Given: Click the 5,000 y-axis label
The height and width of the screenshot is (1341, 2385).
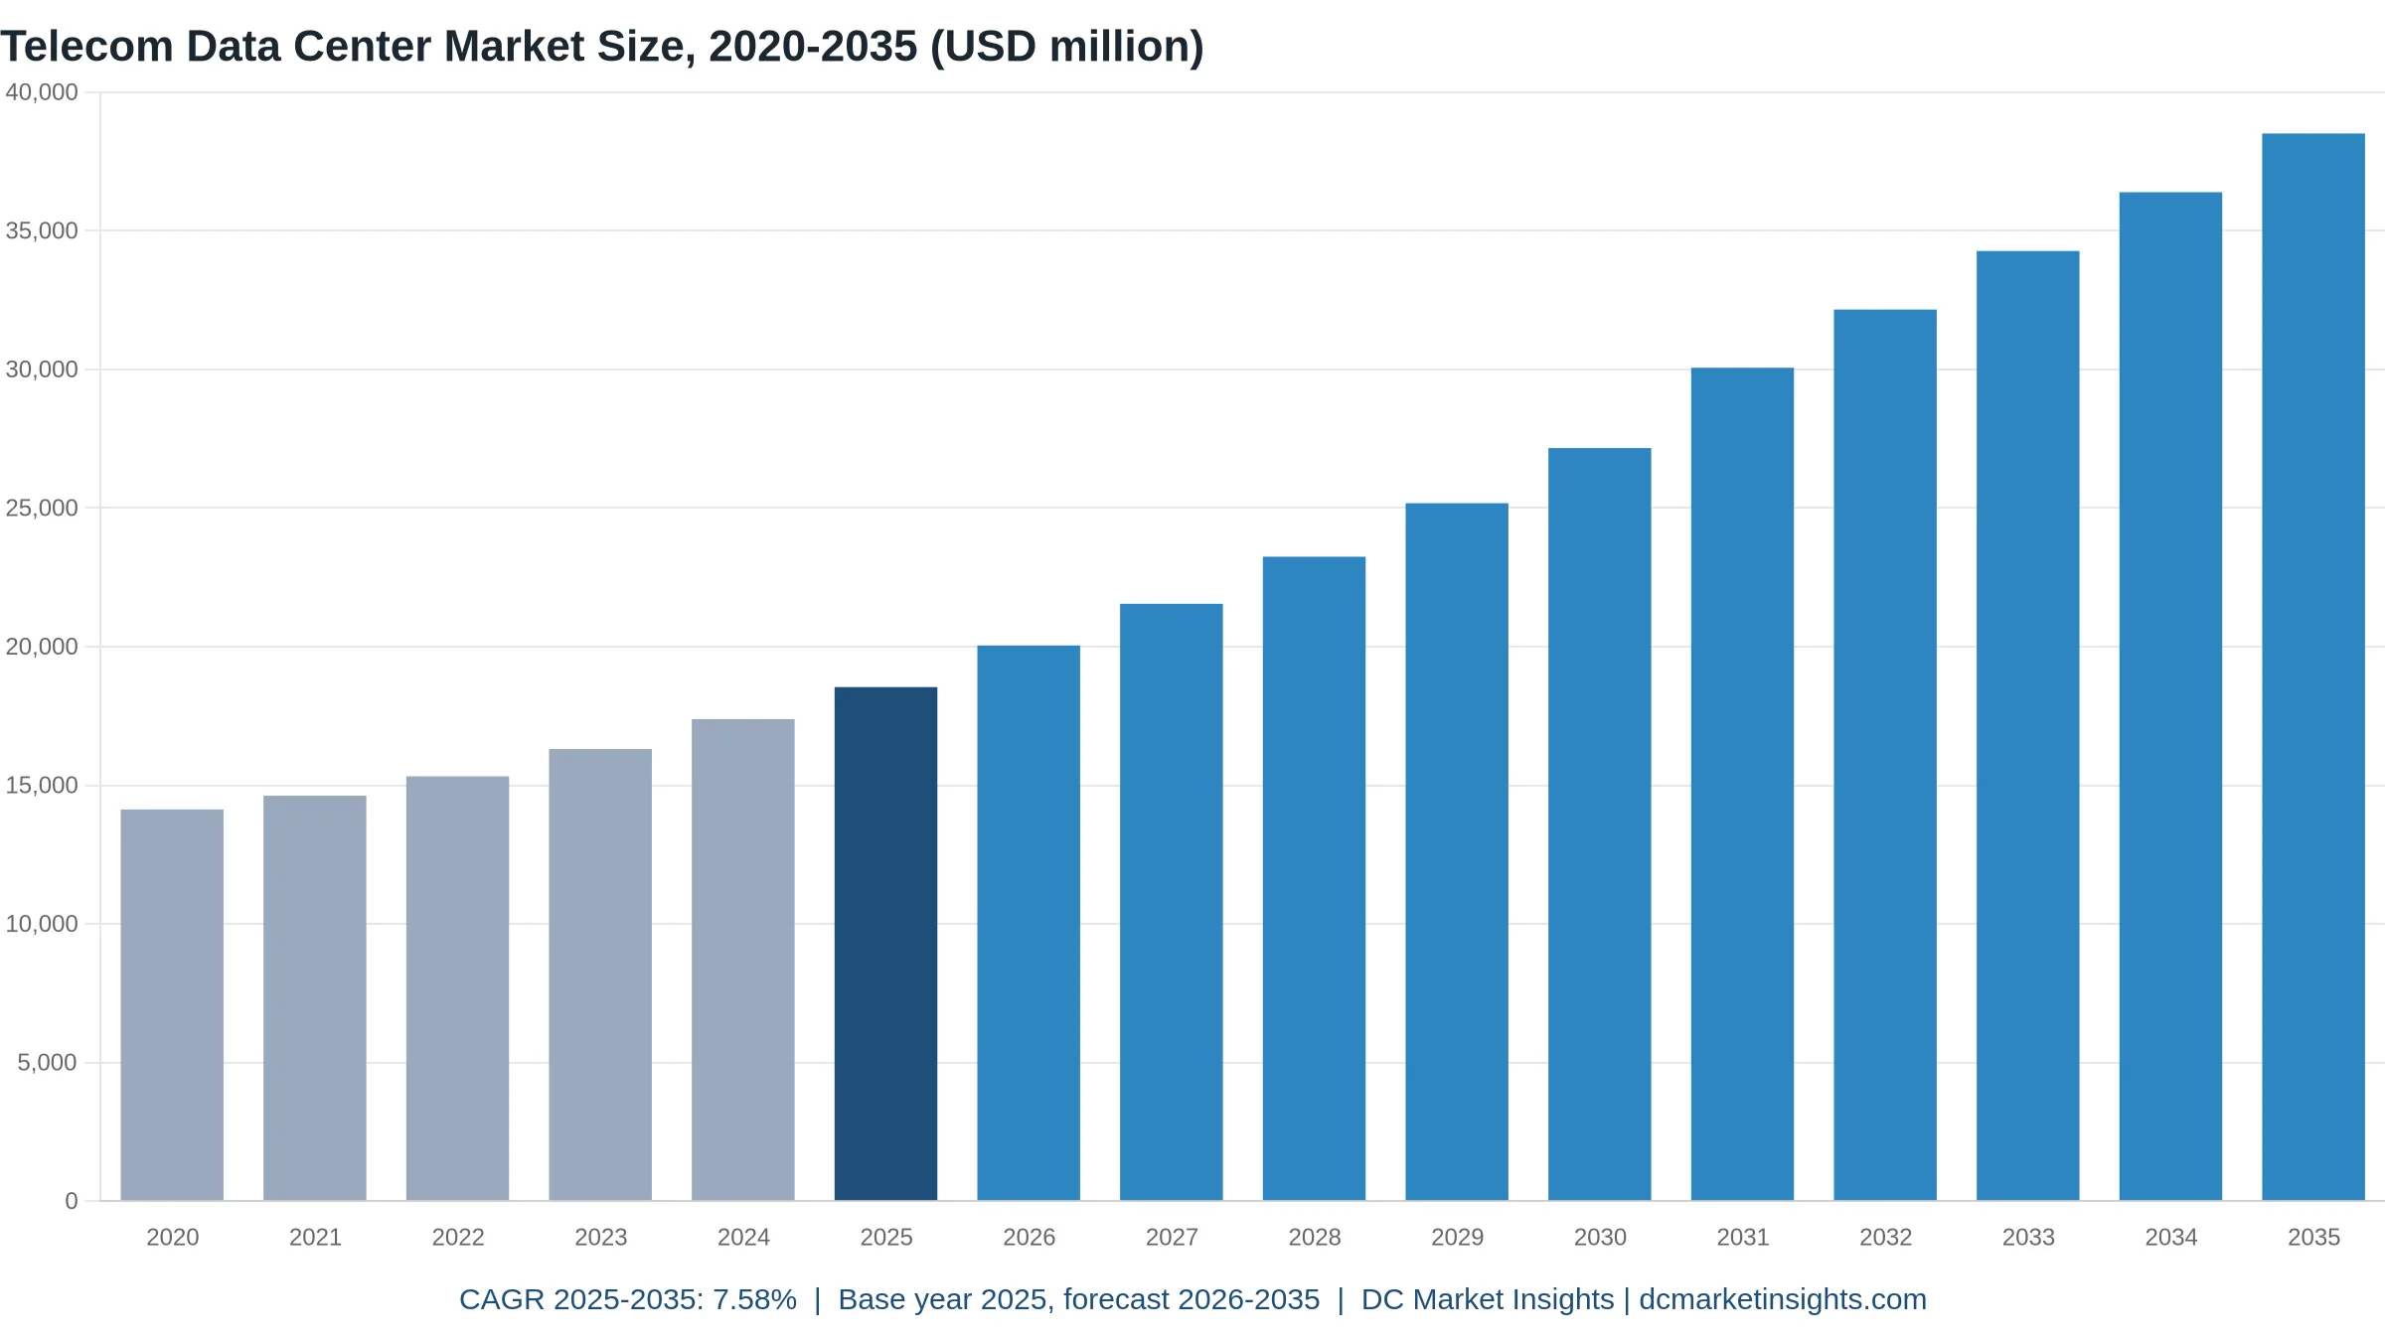Looking at the screenshot, I should click(x=47, y=1063).
